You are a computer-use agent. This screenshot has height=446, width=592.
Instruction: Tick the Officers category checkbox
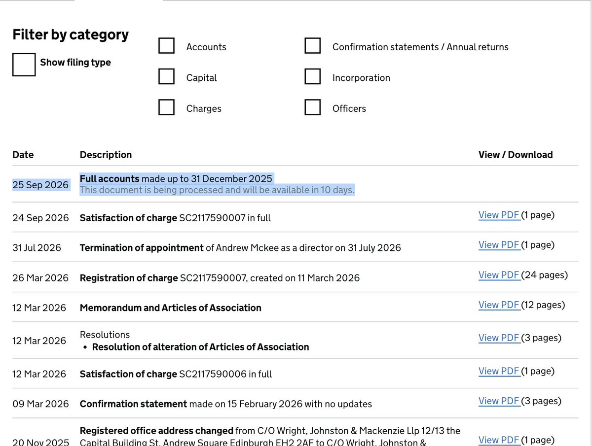312,107
